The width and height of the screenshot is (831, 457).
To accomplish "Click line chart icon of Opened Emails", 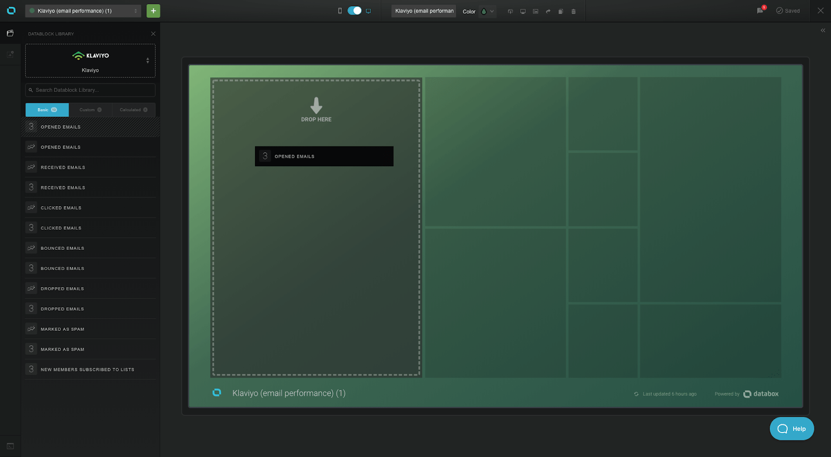I will coord(31,147).
